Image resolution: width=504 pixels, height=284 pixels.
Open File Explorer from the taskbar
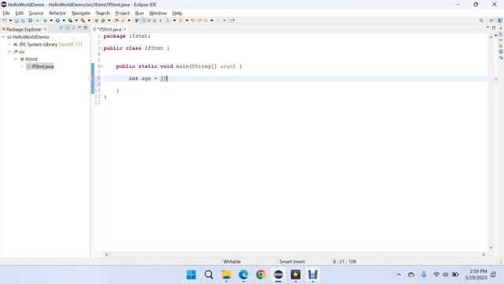(x=226, y=275)
